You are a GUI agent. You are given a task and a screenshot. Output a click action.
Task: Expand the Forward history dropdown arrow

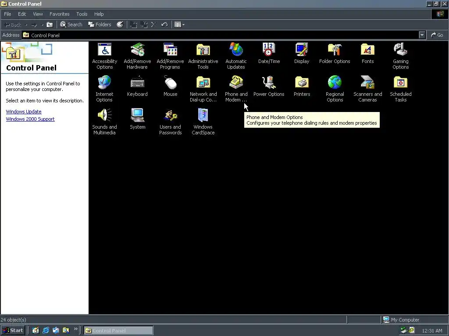(x=43, y=25)
